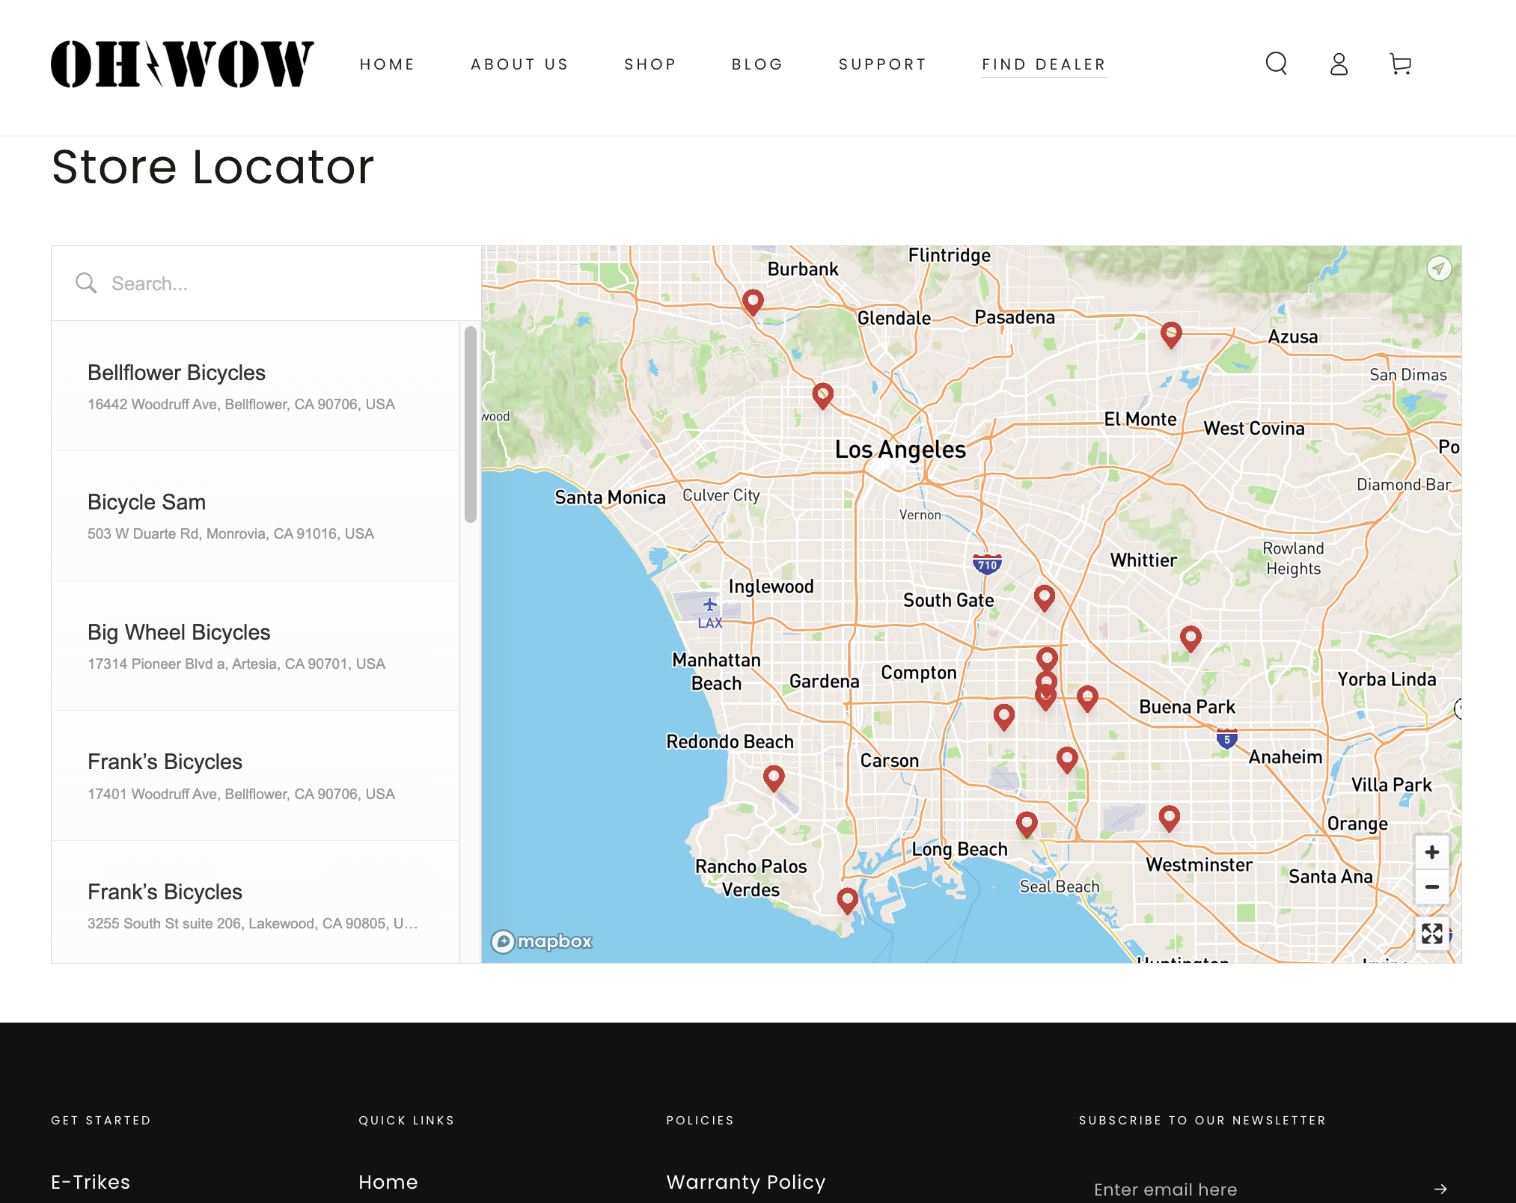Open the Find Dealer page
1516x1203 pixels.
(x=1043, y=64)
